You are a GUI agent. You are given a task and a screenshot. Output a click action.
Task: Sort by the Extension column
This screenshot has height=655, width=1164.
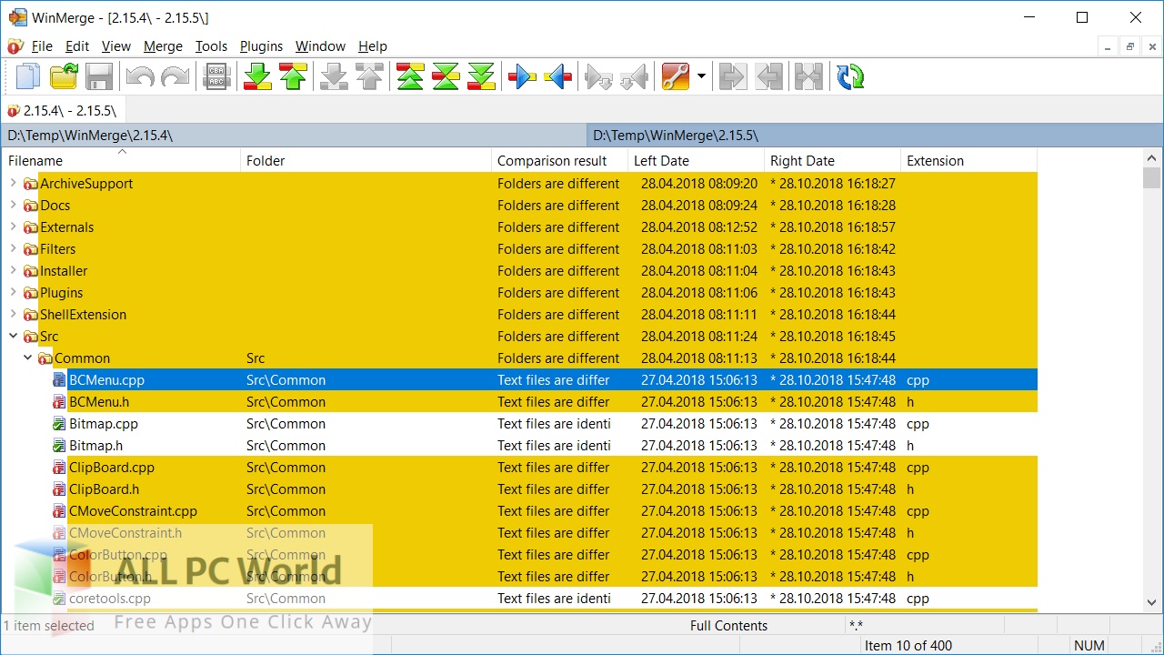pos(969,161)
